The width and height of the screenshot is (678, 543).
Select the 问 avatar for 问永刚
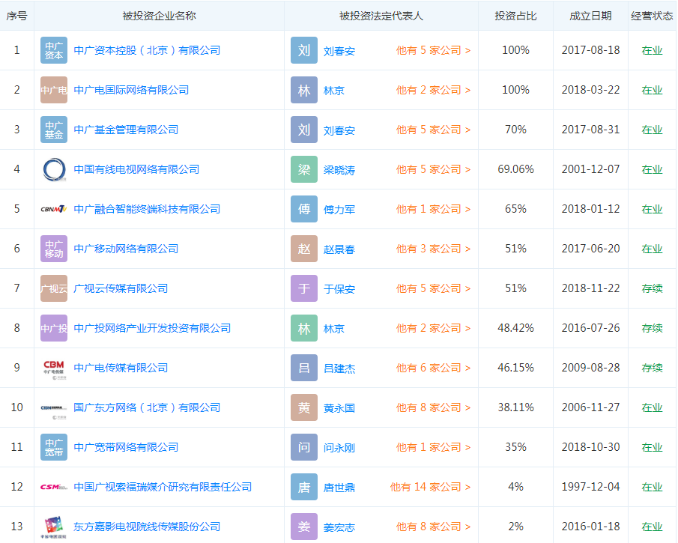304,447
